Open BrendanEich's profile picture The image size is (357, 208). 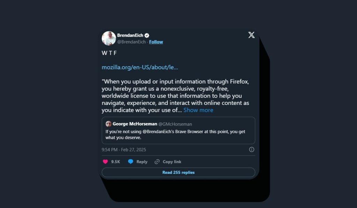[109, 38]
